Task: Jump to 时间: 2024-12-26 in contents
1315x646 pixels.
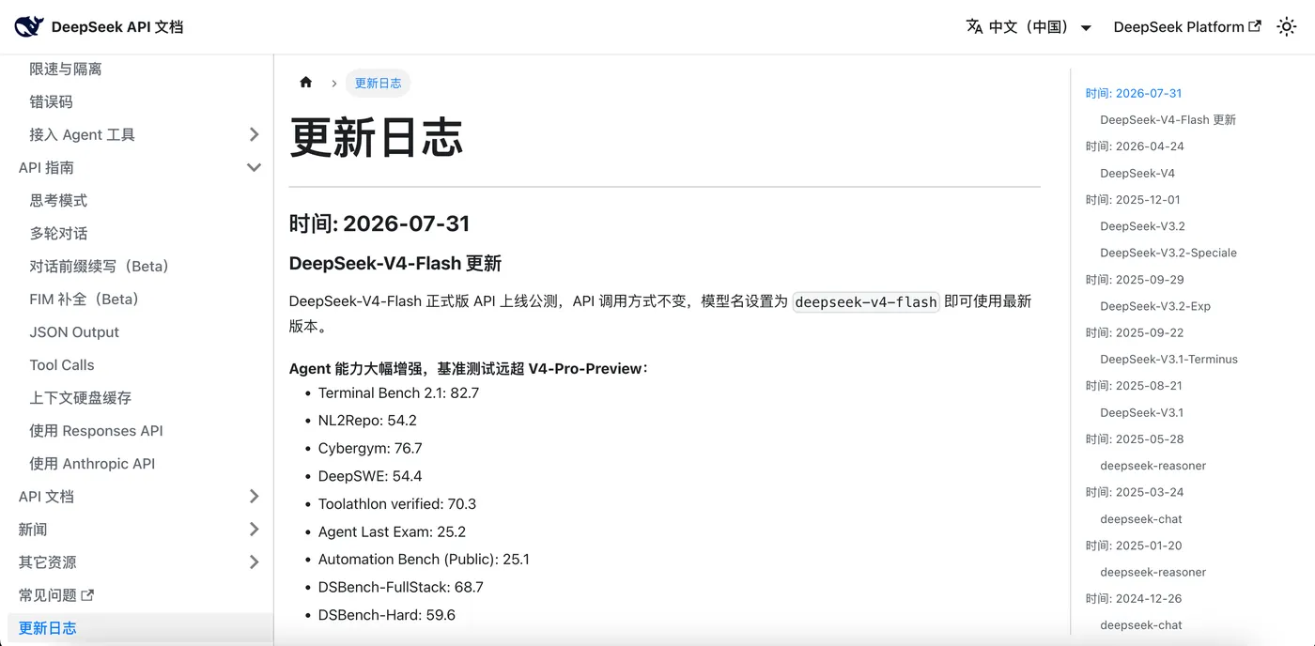Action: [1134, 598]
